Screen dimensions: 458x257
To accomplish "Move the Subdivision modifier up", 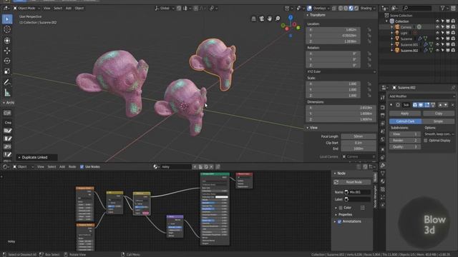I will 441,105.
